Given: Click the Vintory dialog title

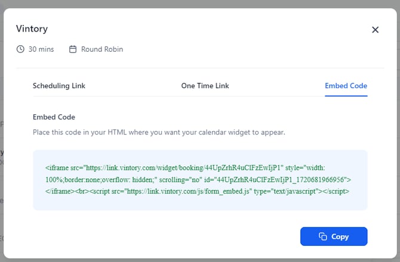Looking at the screenshot, I should (x=32, y=29).
